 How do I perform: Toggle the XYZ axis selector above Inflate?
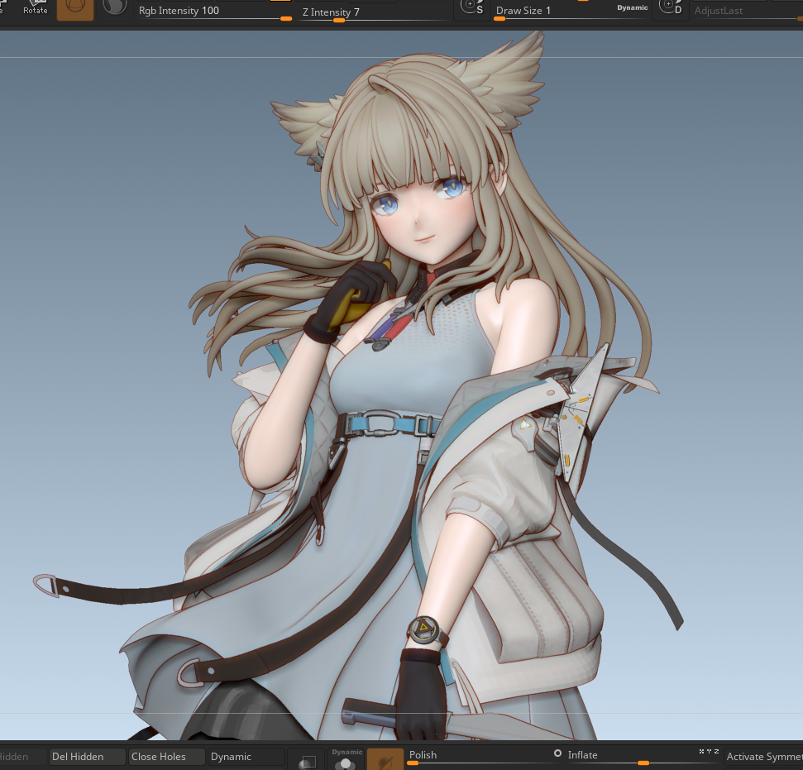click(709, 752)
